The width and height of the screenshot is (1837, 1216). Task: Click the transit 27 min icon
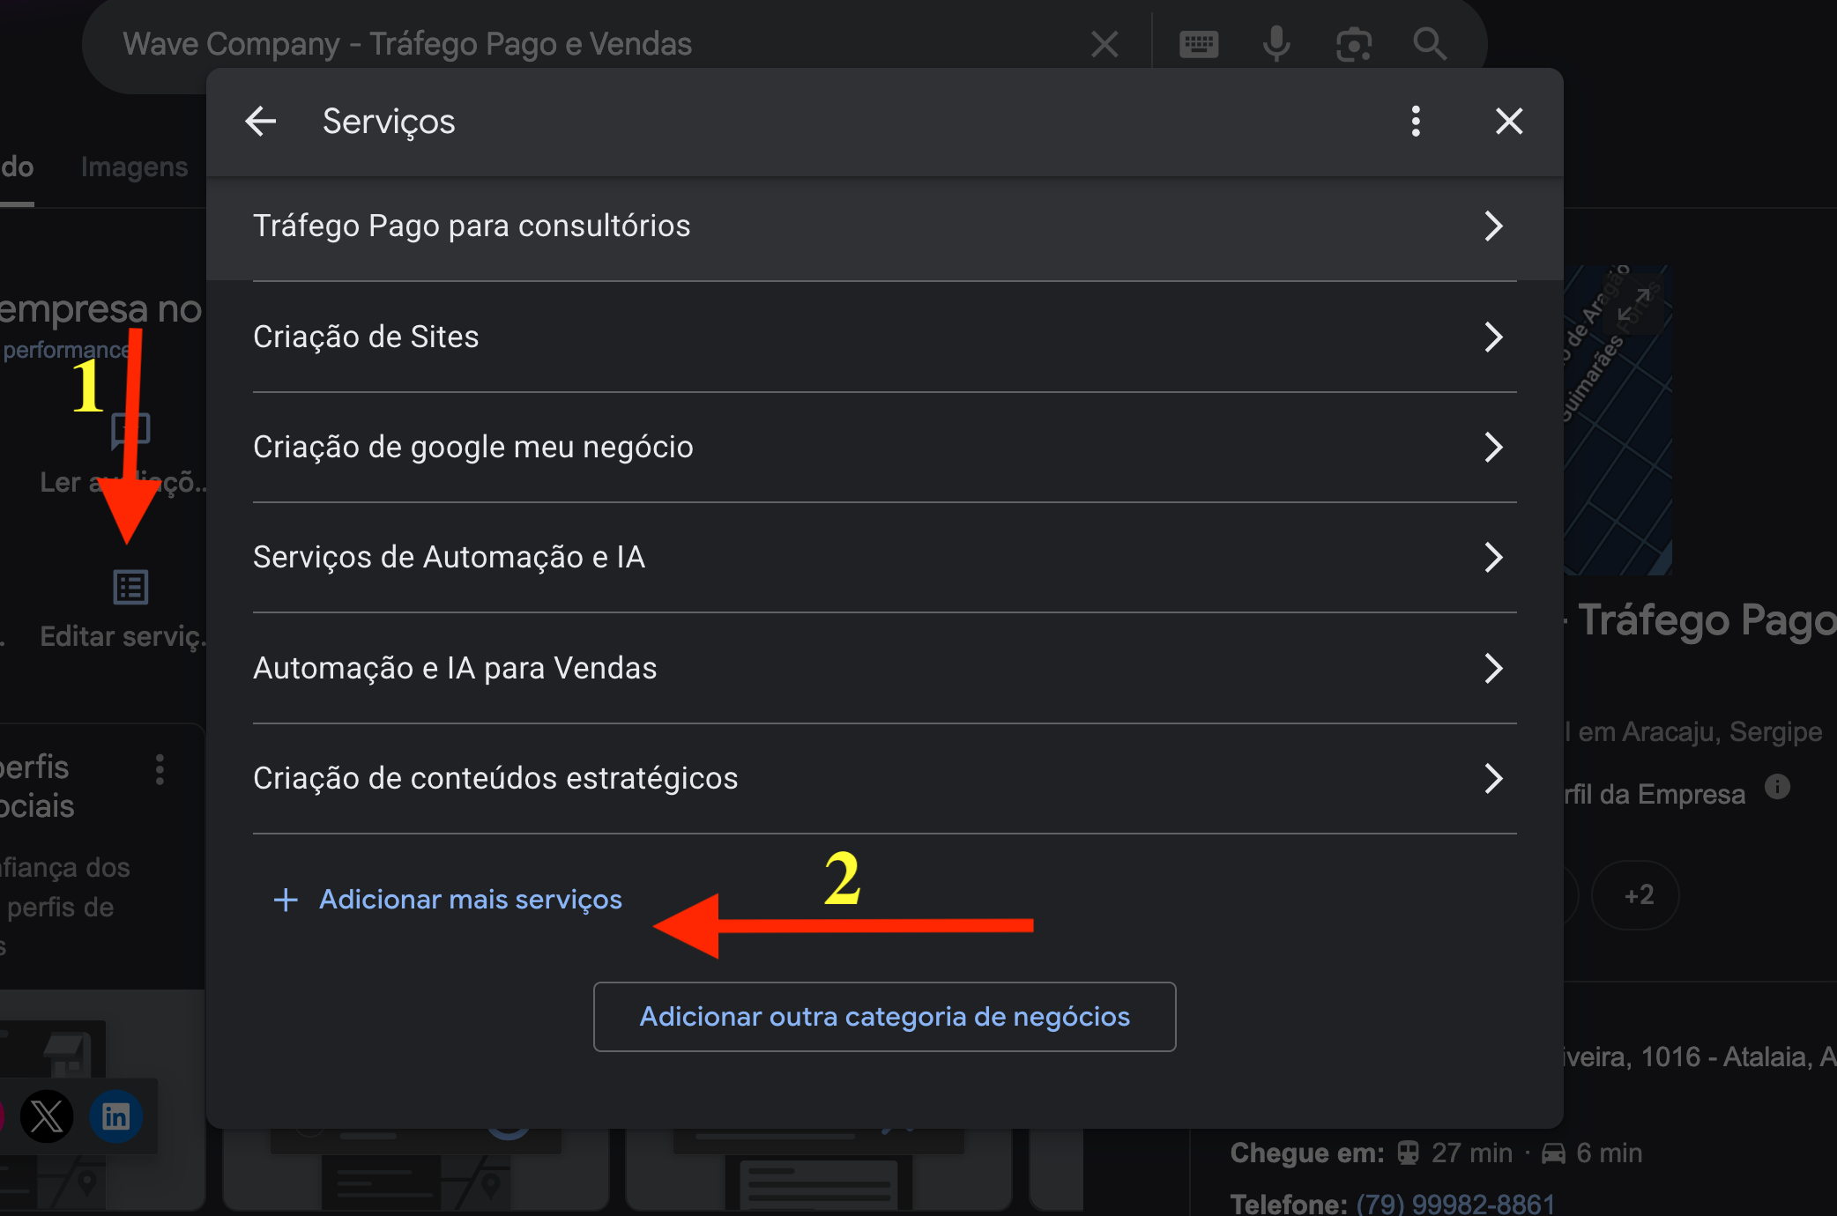pos(1408,1153)
